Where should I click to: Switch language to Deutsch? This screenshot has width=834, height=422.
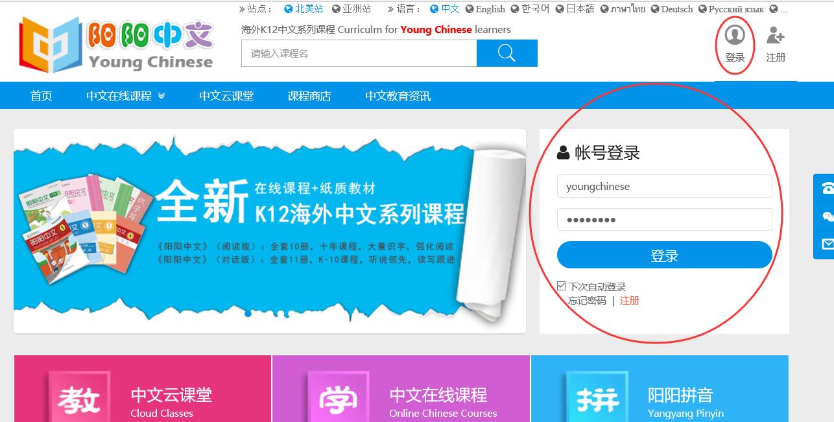pyautogui.click(x=672, y=9)
